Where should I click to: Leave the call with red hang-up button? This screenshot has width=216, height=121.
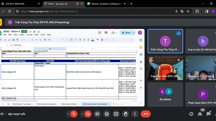[145, 114]
